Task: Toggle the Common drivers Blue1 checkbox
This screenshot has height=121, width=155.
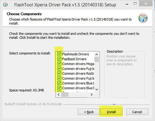Action: 59,83
